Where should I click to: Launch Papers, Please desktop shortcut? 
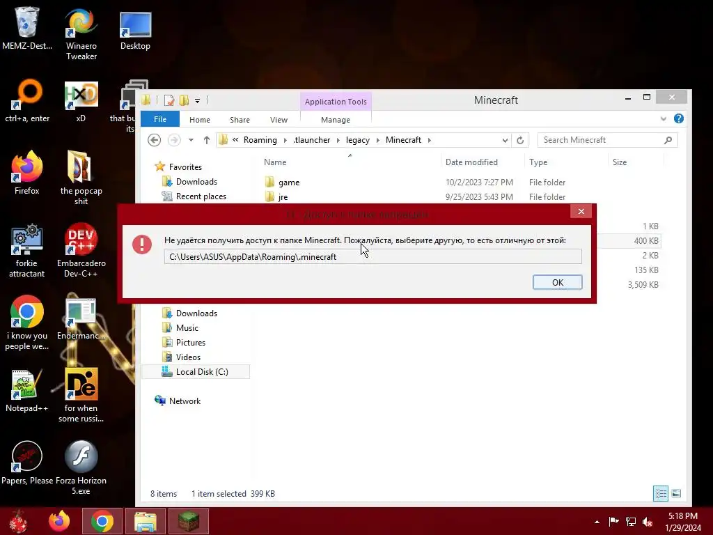coord(27,463)
